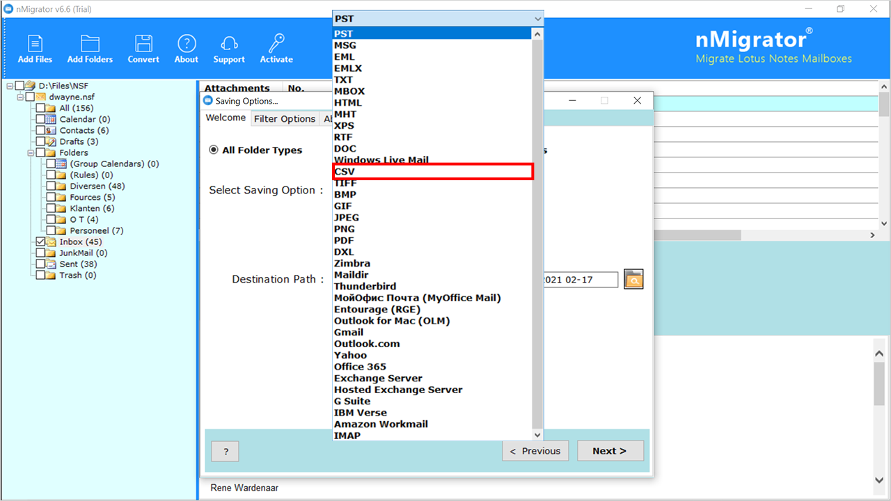Click the Saving Options dialog title icon
Image resolution: width=891 pixels, height=501 pixels.
pos(208,101)
